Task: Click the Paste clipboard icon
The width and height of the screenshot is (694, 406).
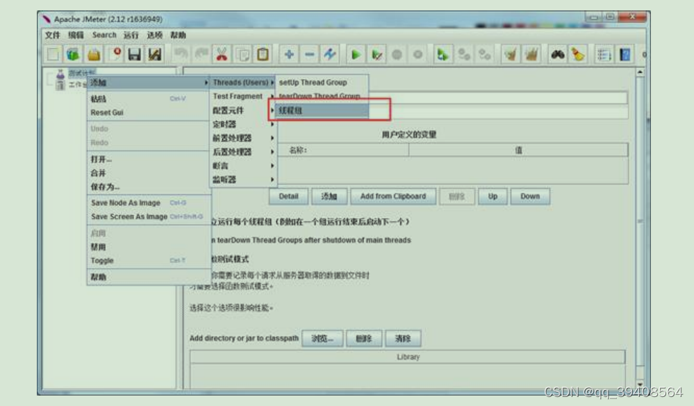Action: (x=263, y=54)
